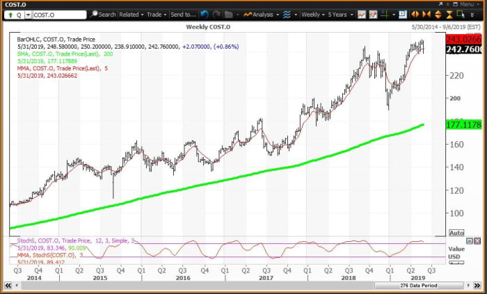Click the line chart image icon
487x294 pixels.
tap(362, 15)
